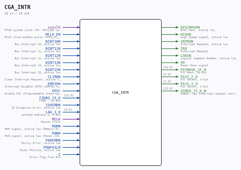Select the BINT11N input port

(x=53, y=48)
